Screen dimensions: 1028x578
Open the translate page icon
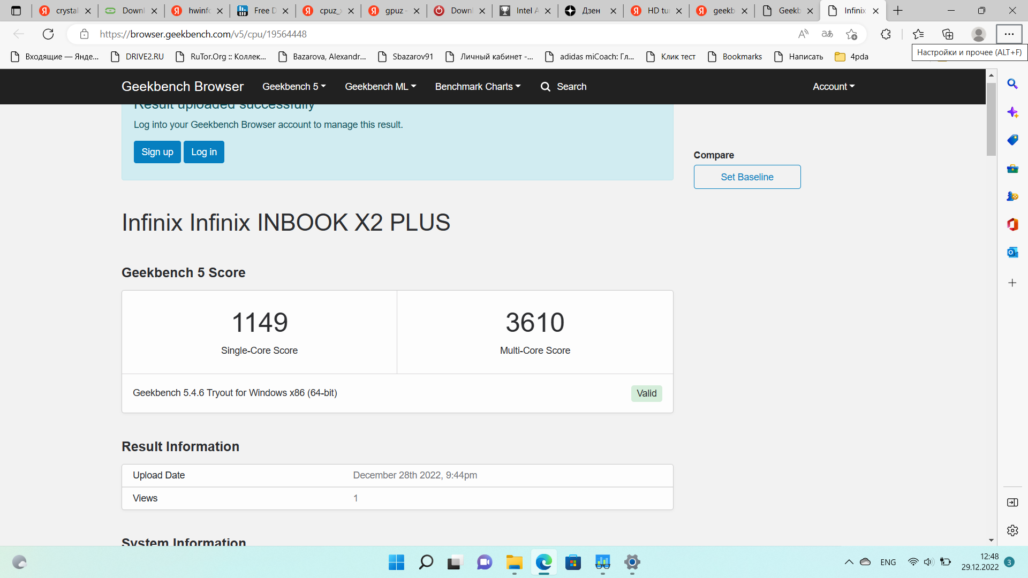pyautogui.click(x=827, y=34)
